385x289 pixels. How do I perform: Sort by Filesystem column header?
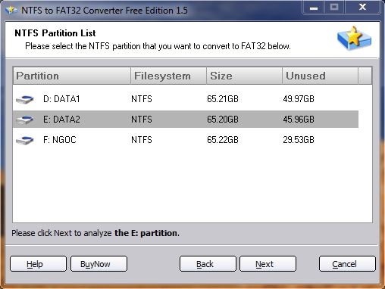point(168,76)
